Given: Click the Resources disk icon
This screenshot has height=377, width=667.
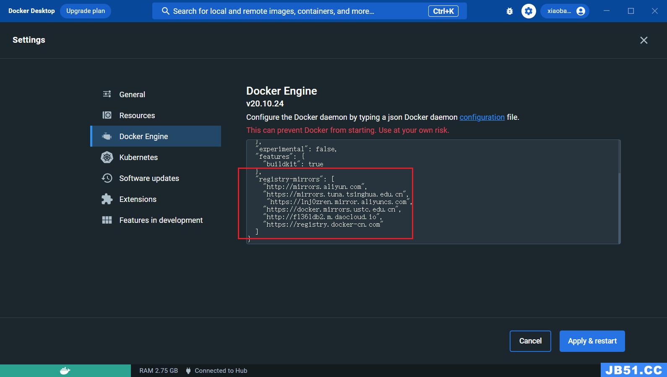Looking at the screenshot, I should pyautogui.click(x=107, y=115).
